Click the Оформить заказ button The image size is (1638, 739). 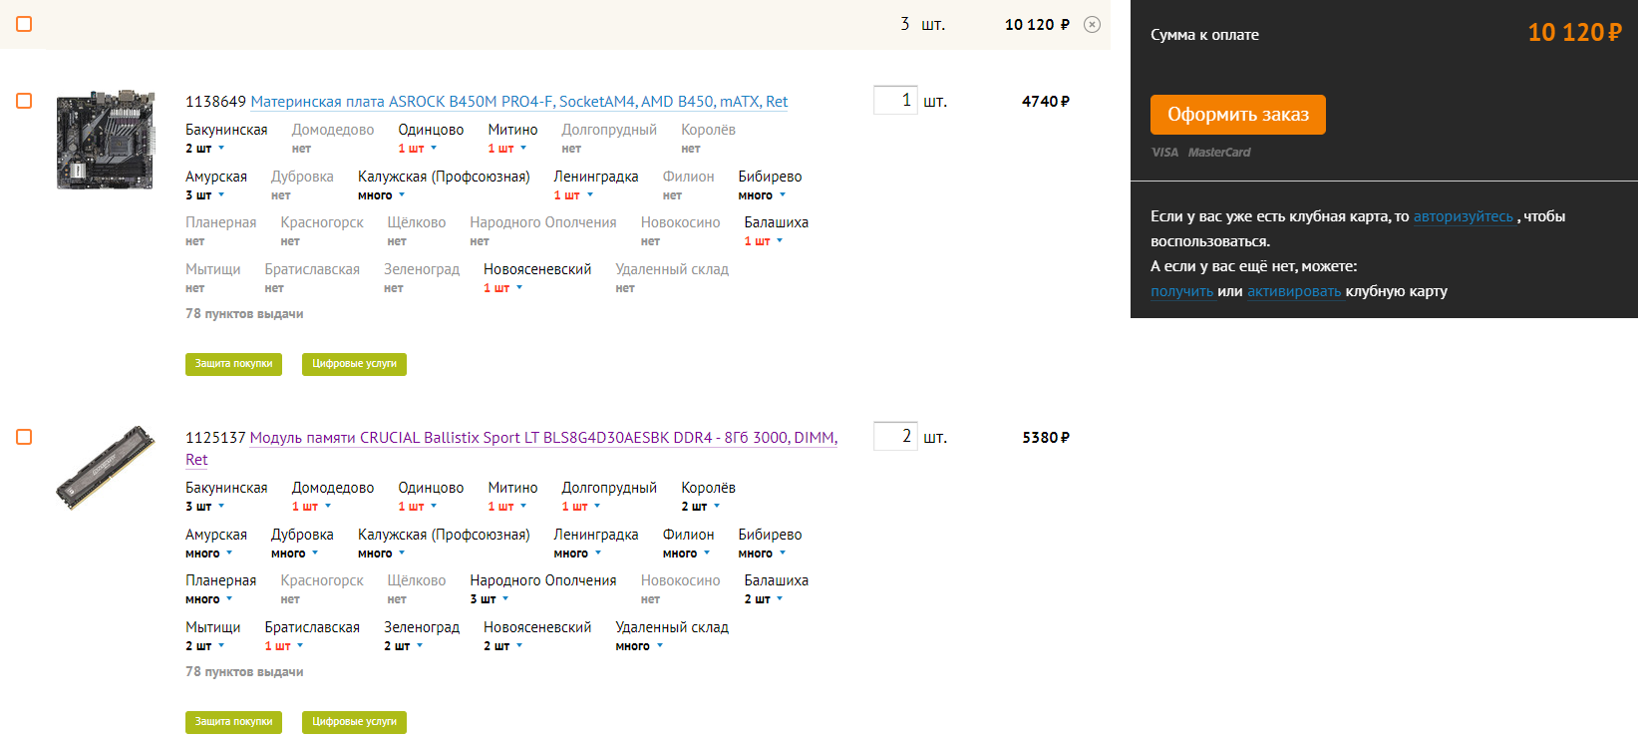[1238, 115]
